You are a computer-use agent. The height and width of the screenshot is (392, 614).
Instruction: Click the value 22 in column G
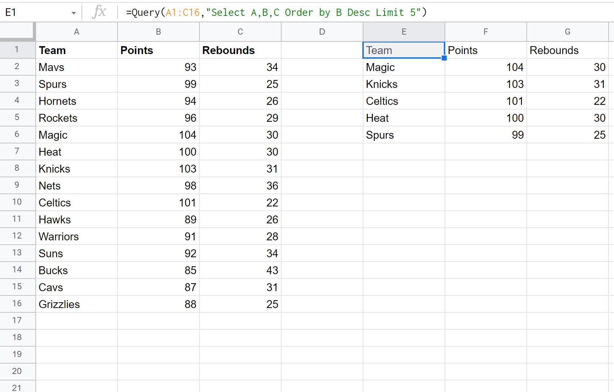tap(568, 101)
